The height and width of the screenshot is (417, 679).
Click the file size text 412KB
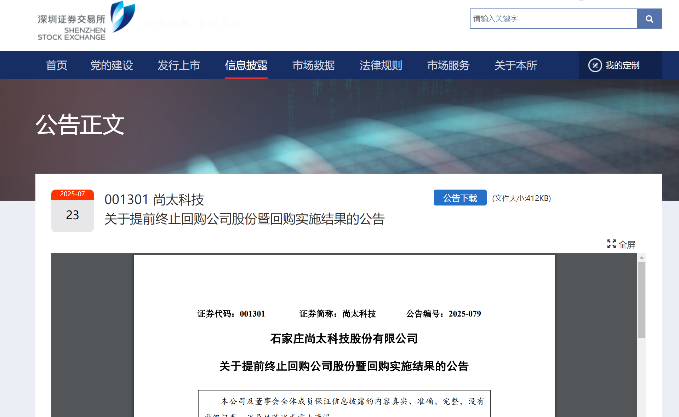[521, 198]
